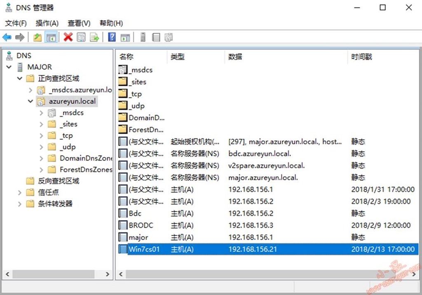Open the 查看(V) menu

[79, 23]
